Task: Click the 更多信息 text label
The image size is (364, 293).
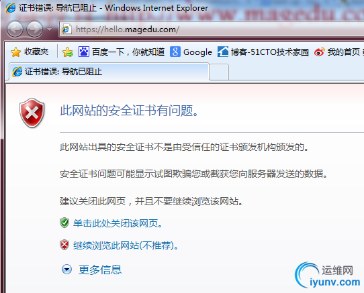Action: (x=100, y=270)
